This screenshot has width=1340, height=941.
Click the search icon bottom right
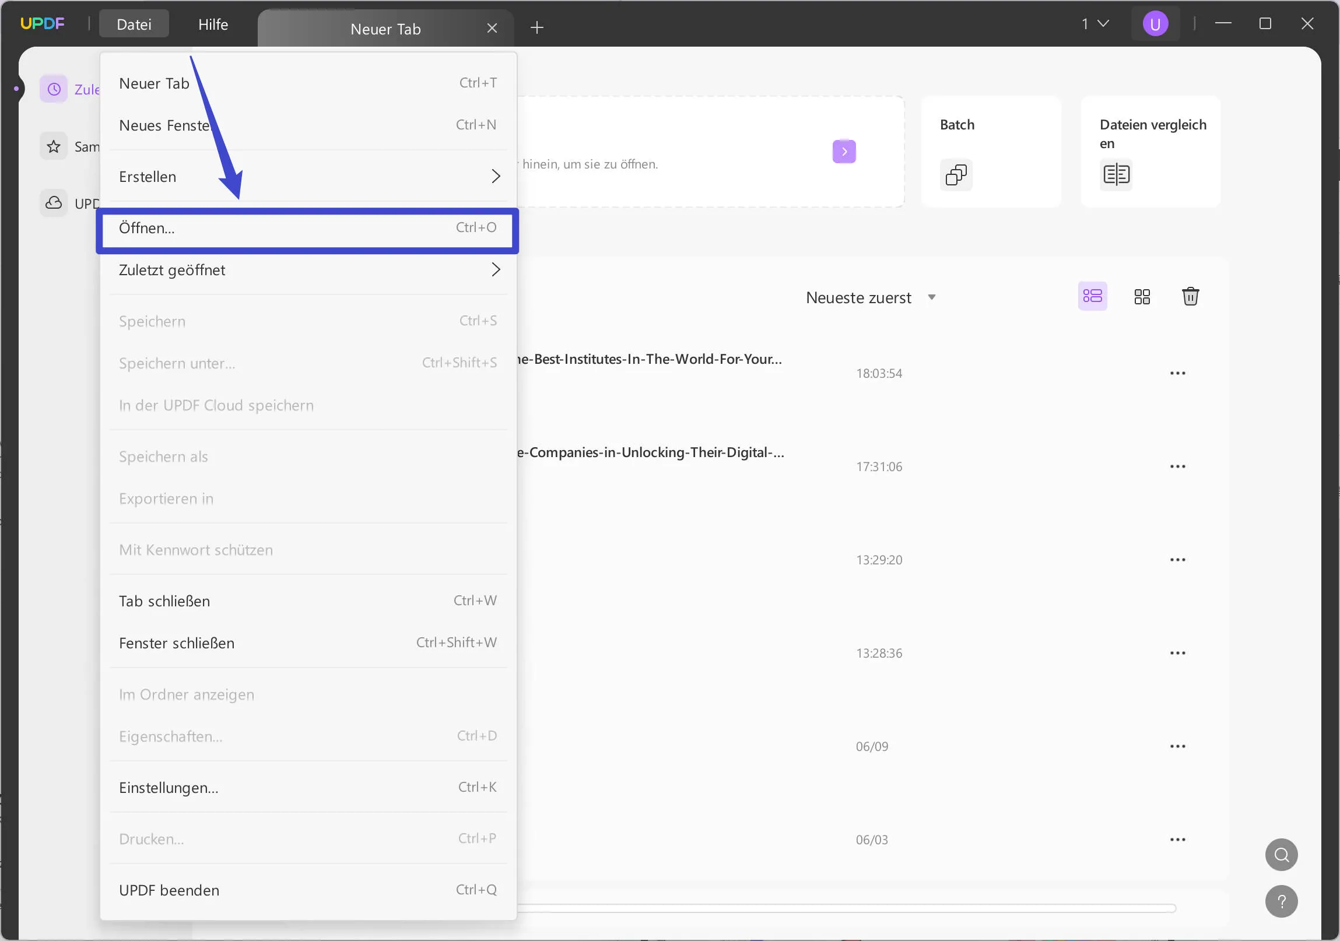pos(1282,855)
